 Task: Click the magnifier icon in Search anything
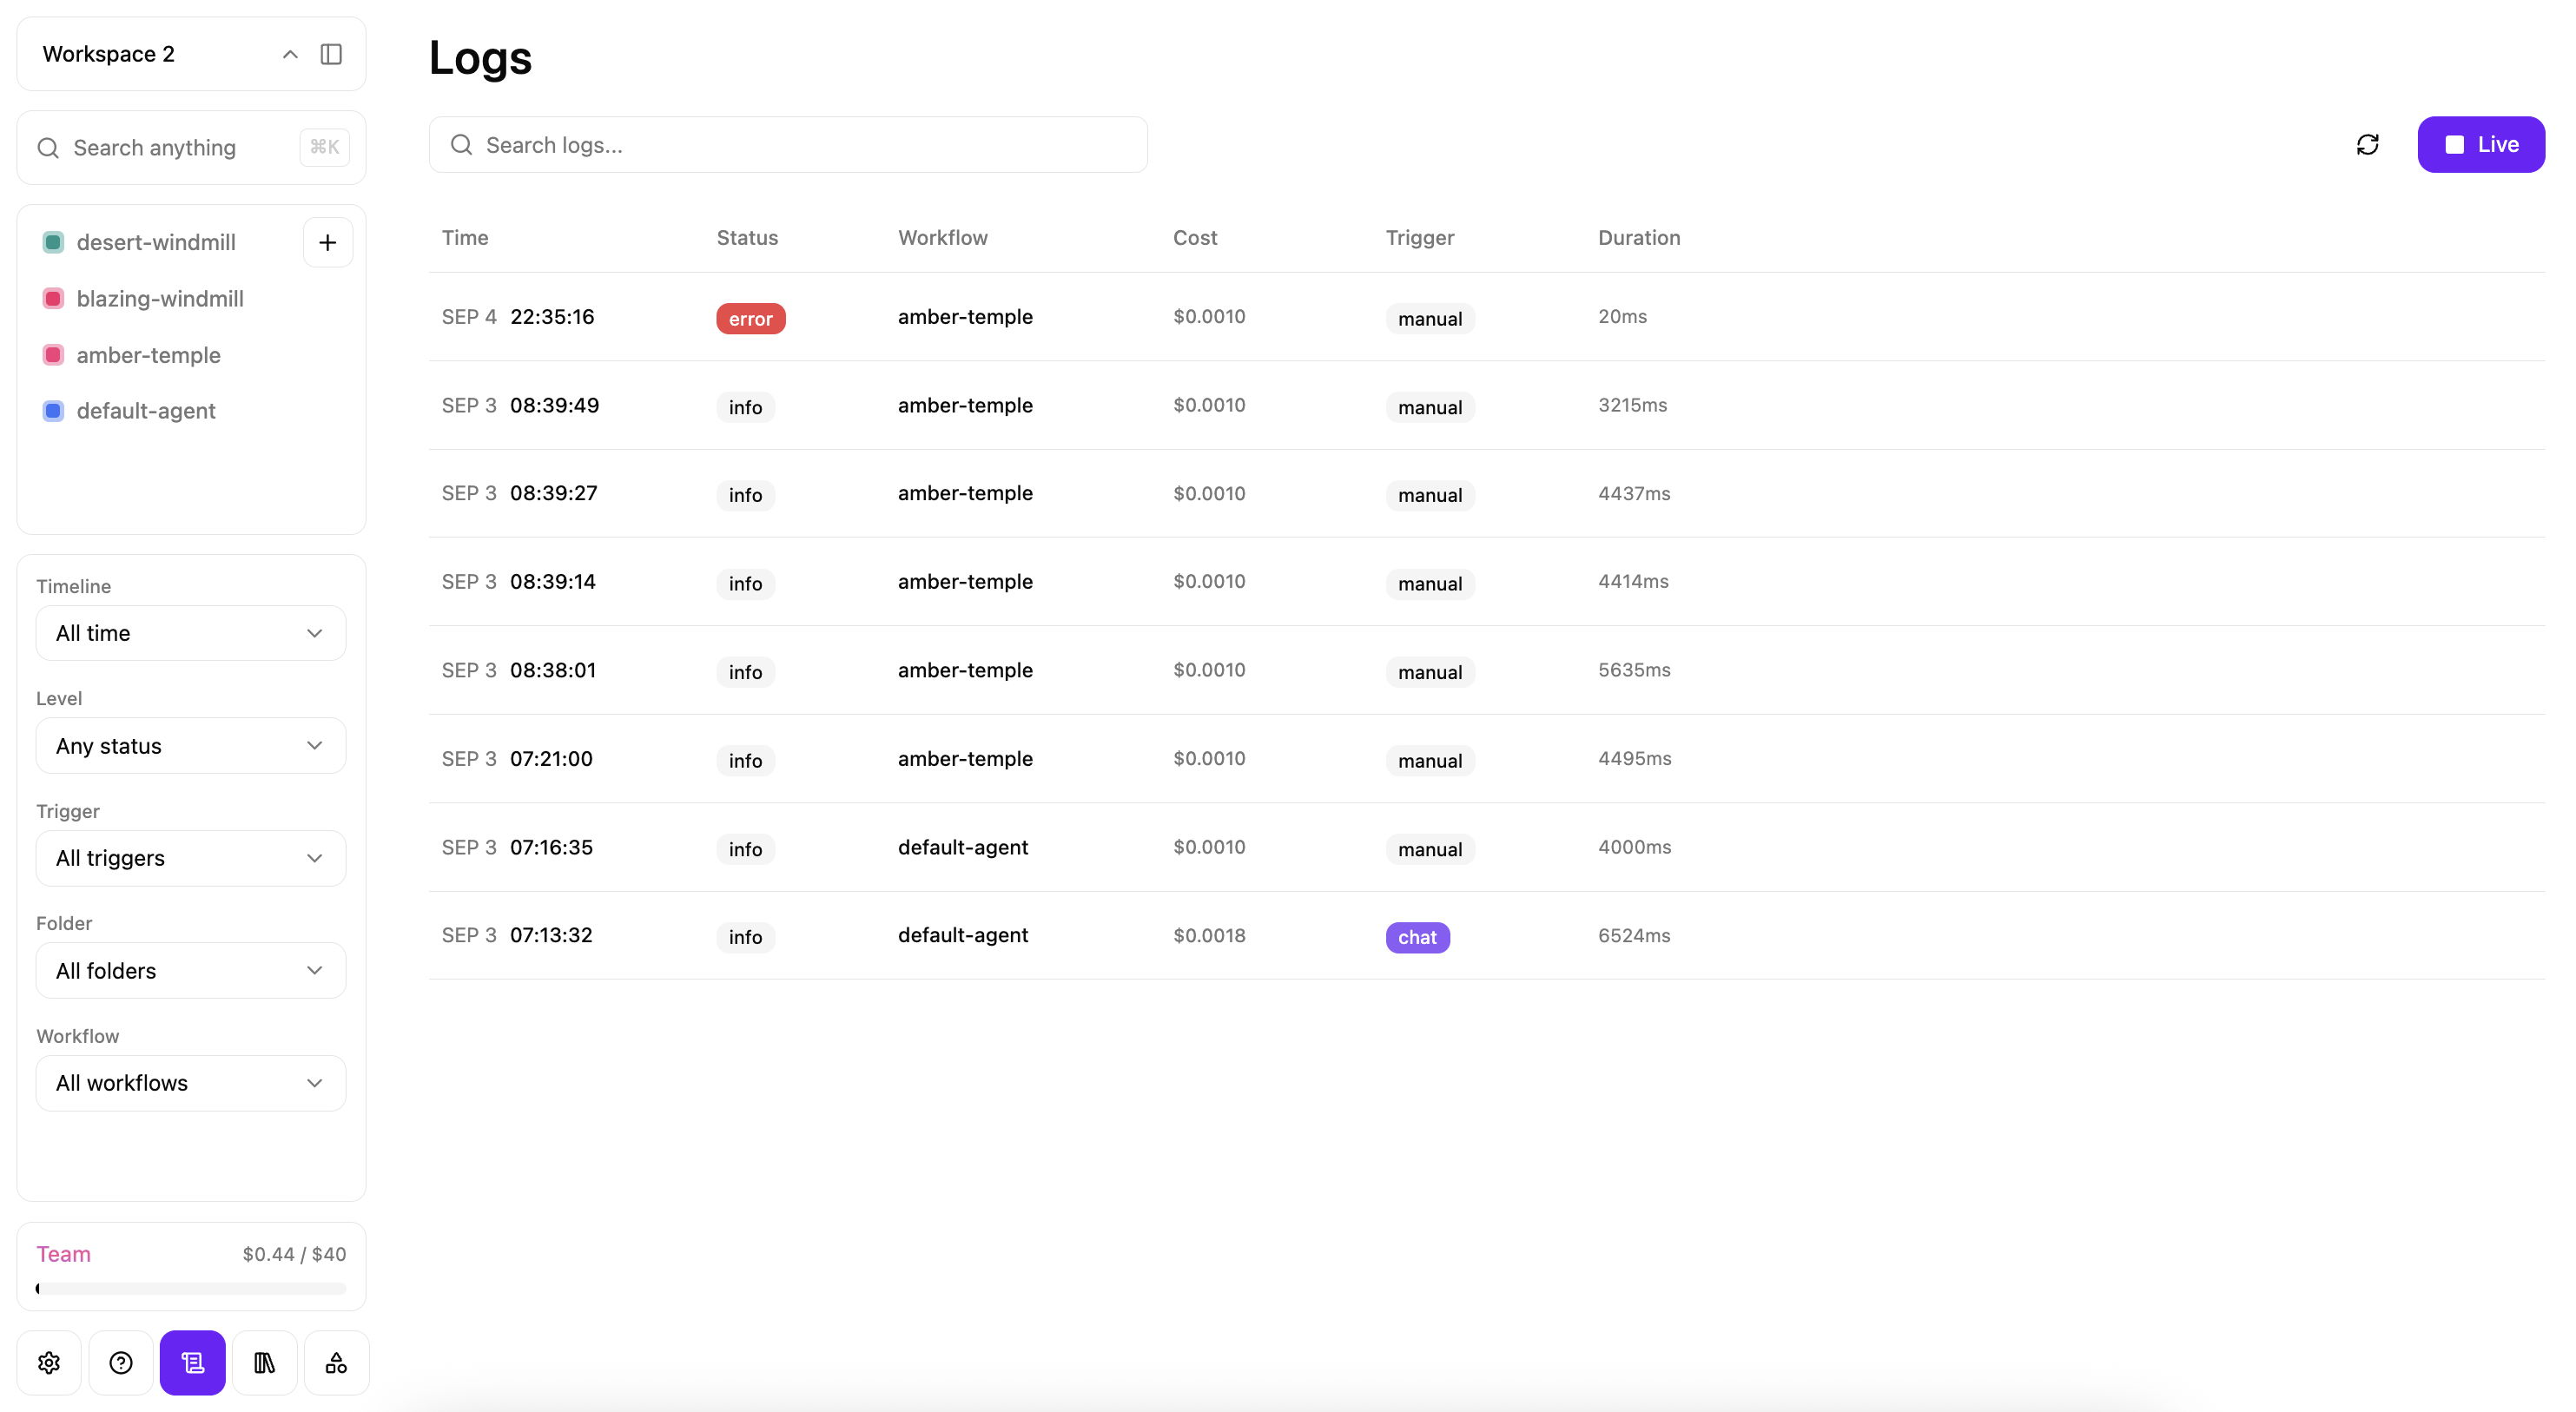(47, 147)
